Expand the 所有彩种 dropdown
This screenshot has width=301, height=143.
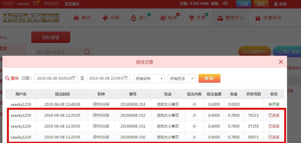149,78
